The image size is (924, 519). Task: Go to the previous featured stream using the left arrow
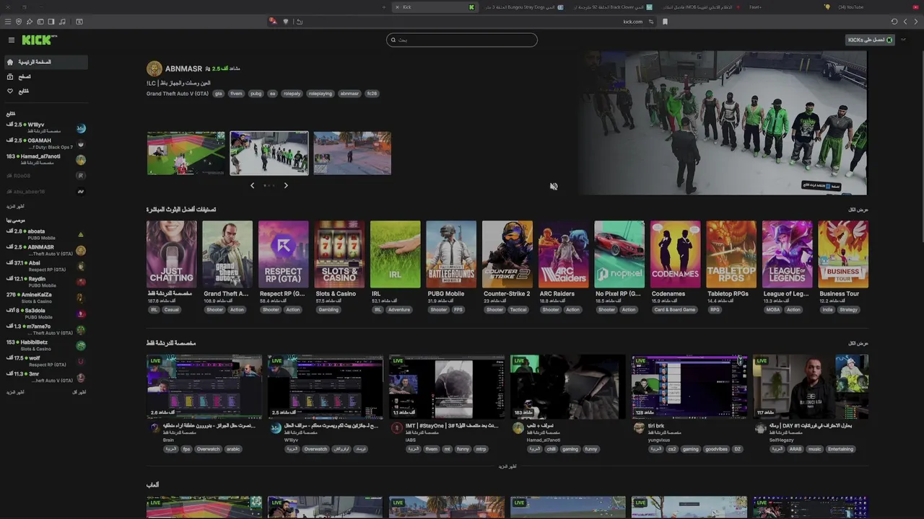(252, 185)
